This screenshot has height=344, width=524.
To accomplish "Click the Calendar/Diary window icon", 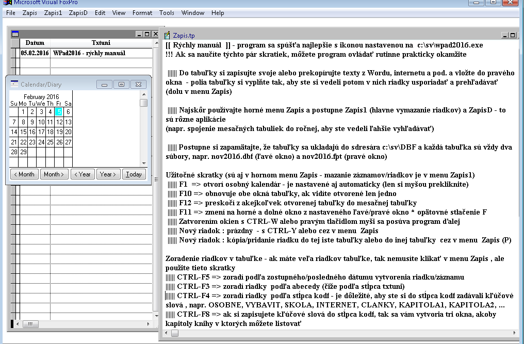I will pyautogui.click(x=14, y=84).
